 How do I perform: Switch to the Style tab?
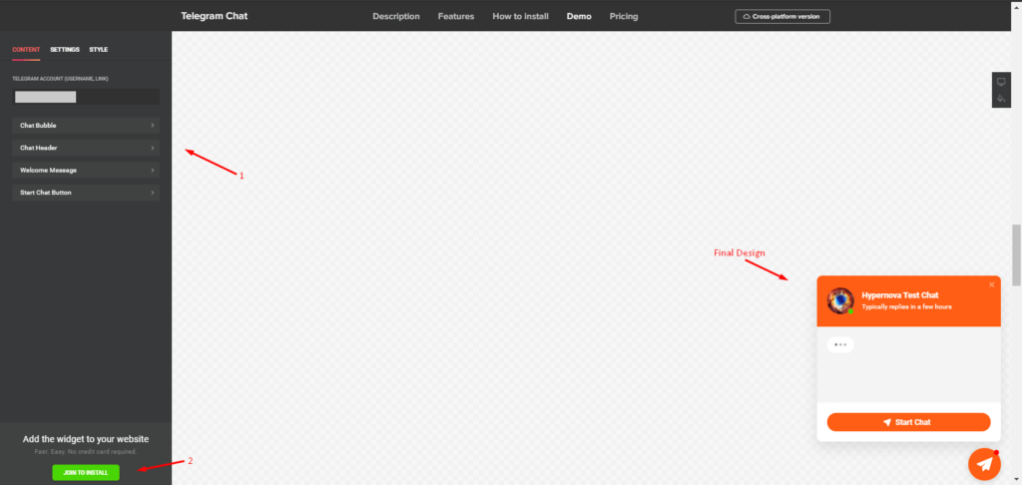click(99, 49)
